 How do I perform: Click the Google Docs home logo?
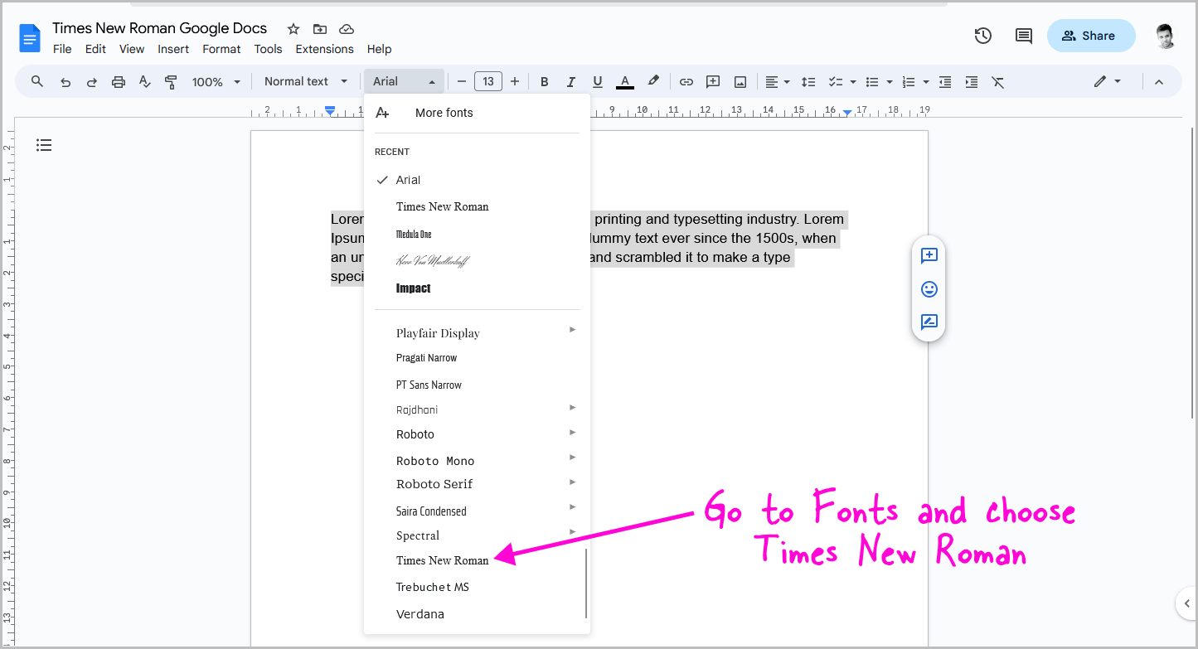point(30,38)
